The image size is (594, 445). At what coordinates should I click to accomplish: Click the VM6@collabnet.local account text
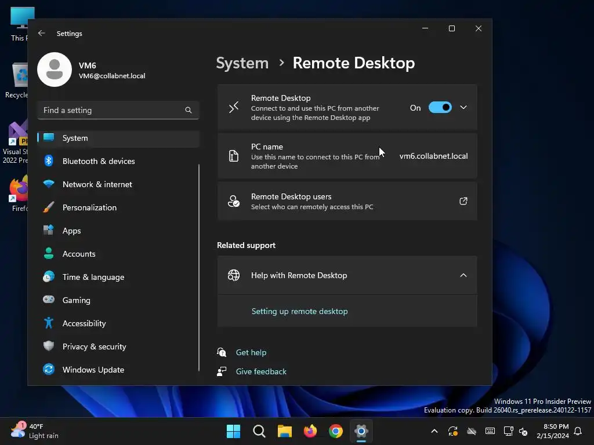(x=112, y=76)
